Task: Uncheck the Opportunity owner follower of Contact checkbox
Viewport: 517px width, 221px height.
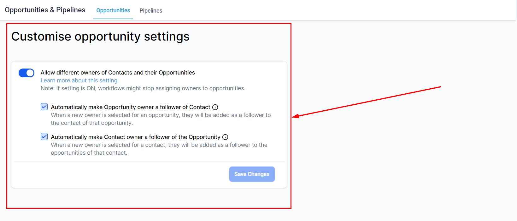Action: pos(44,107)
